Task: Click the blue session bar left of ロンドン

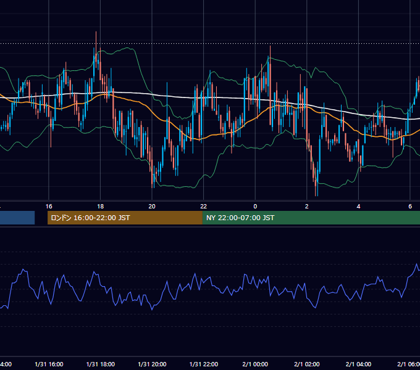Action: [17, 218]
